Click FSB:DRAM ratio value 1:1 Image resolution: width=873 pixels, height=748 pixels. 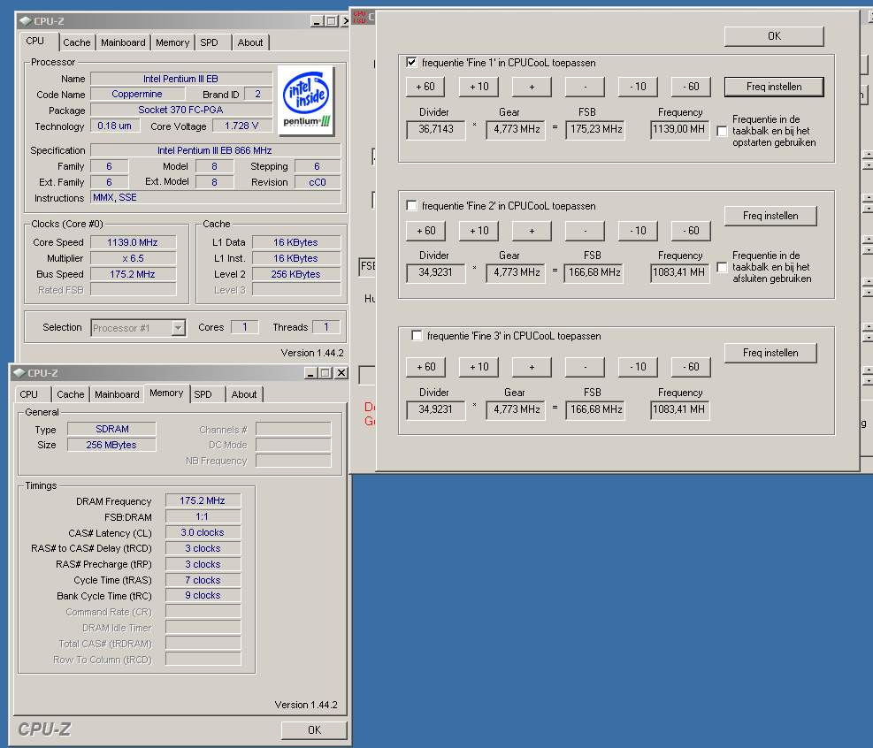203,516
